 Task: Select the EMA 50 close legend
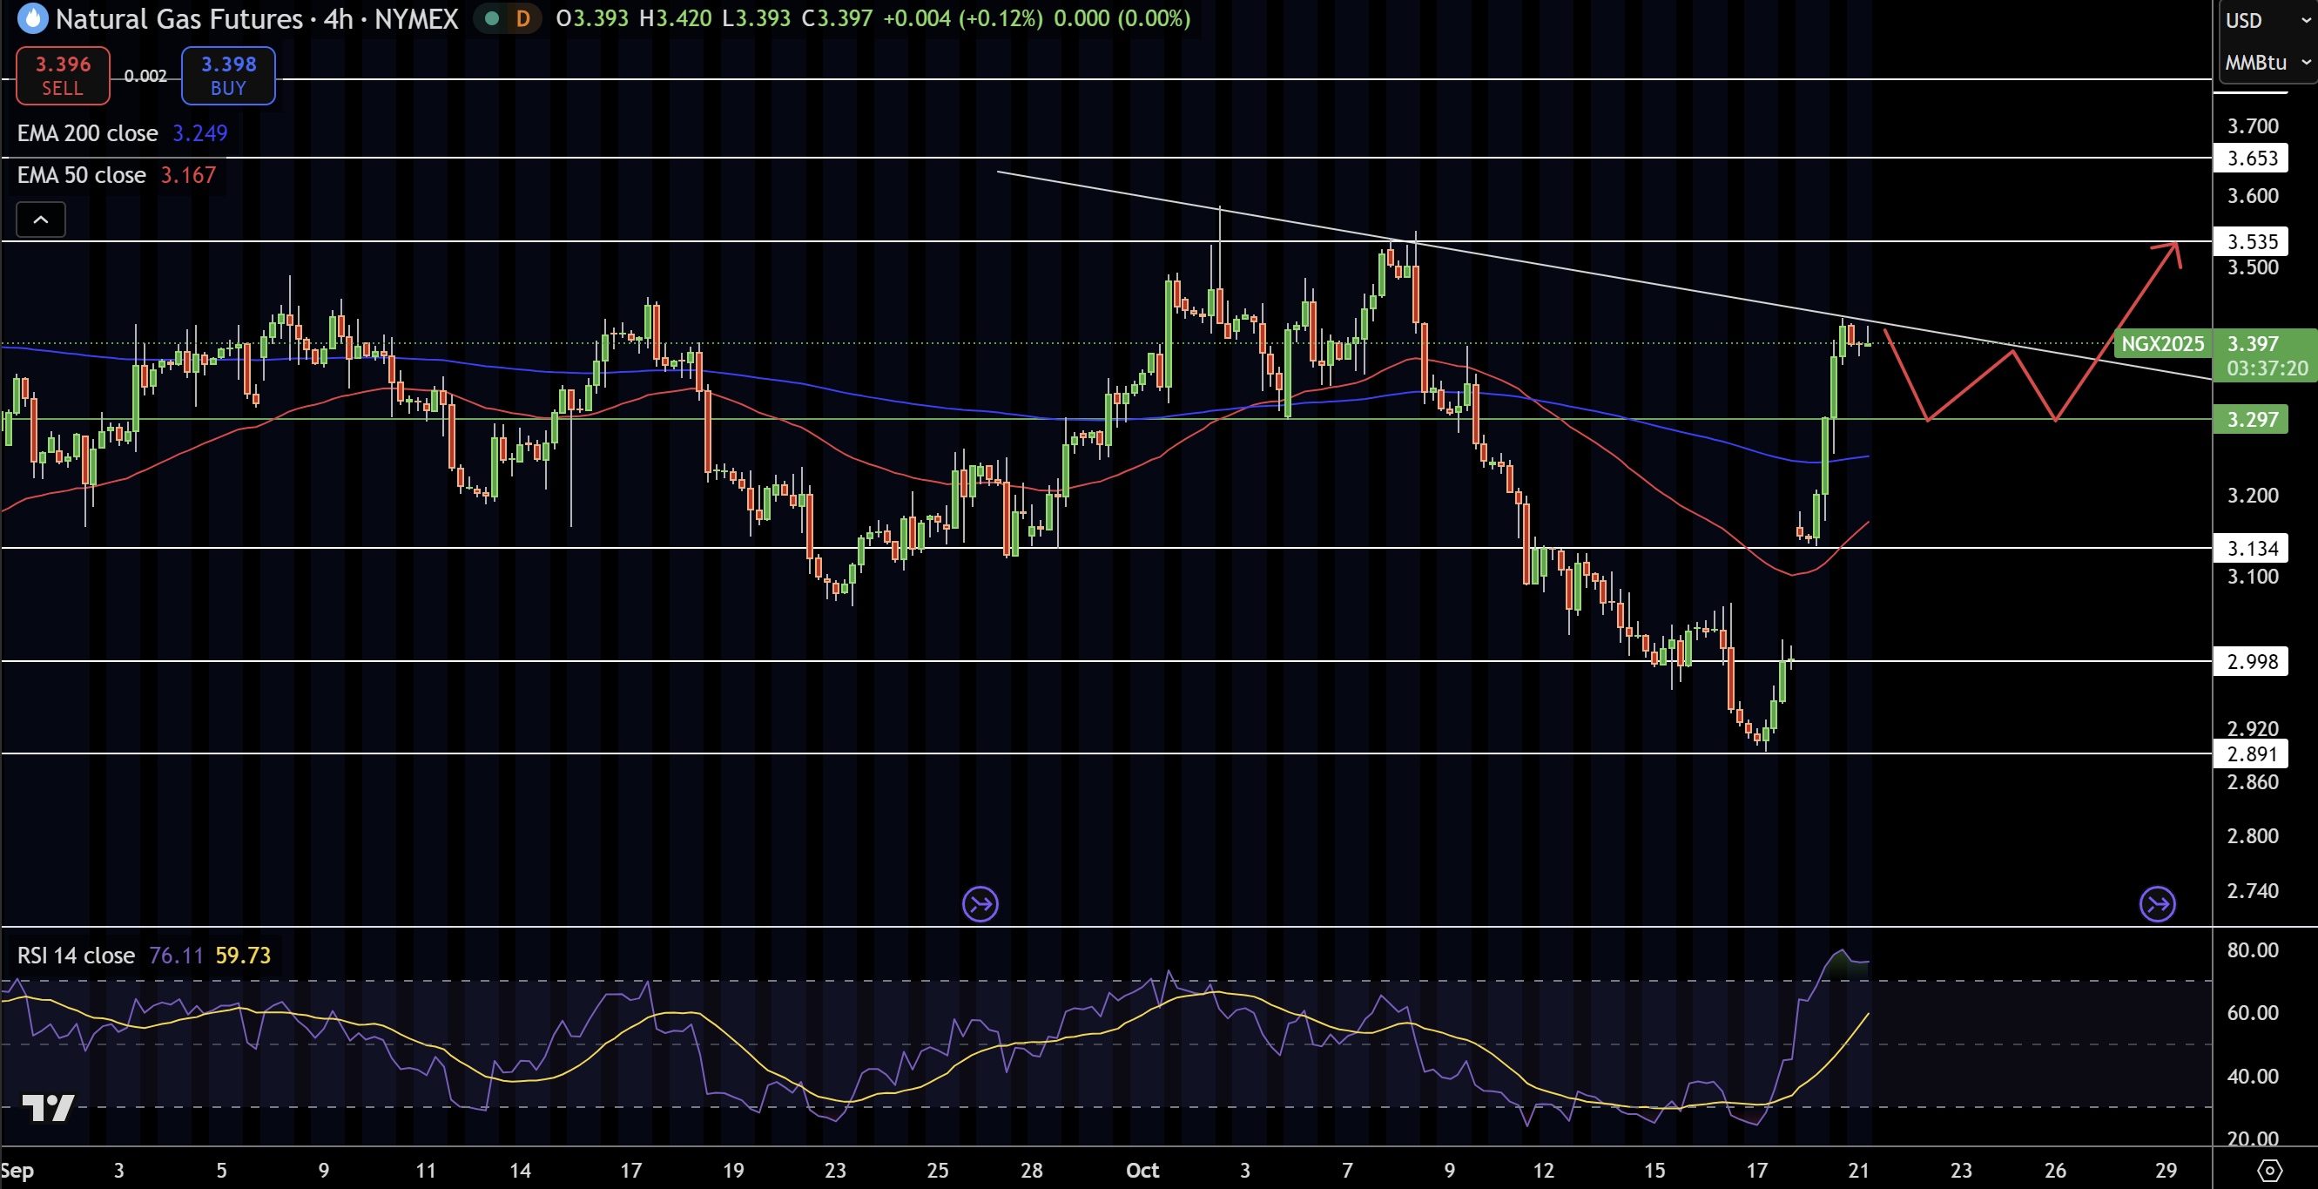click(x=81, y=174)
